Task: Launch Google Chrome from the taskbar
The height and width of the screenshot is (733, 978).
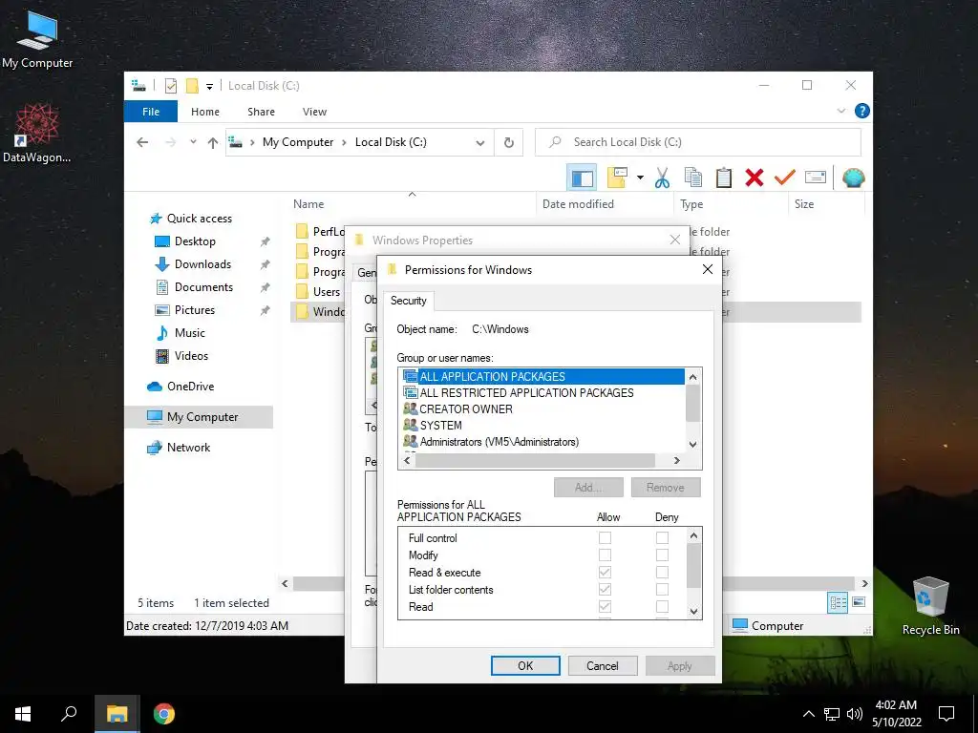Action: [164, 714]
